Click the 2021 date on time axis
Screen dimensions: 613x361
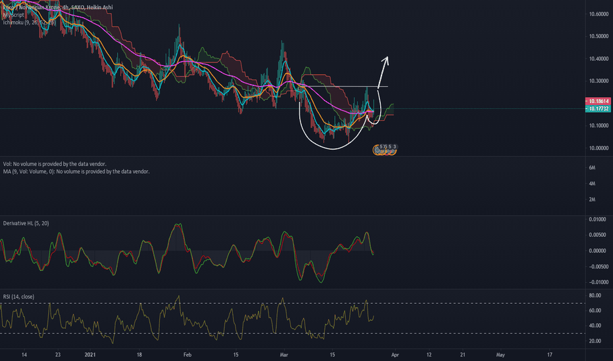point(90,354)
